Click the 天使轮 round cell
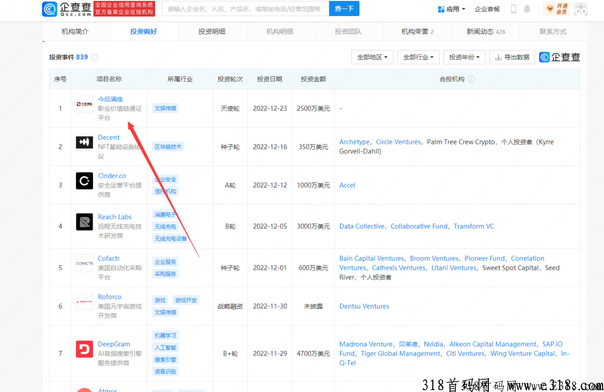The image size is (604, 392). 230,108
